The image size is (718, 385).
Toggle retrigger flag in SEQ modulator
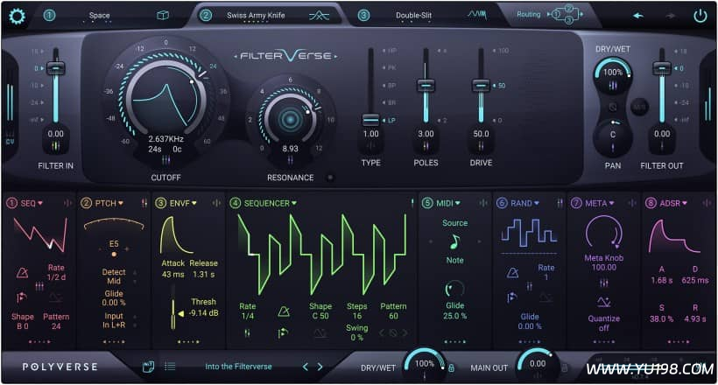pyautogui.click(x=21, y=297)
